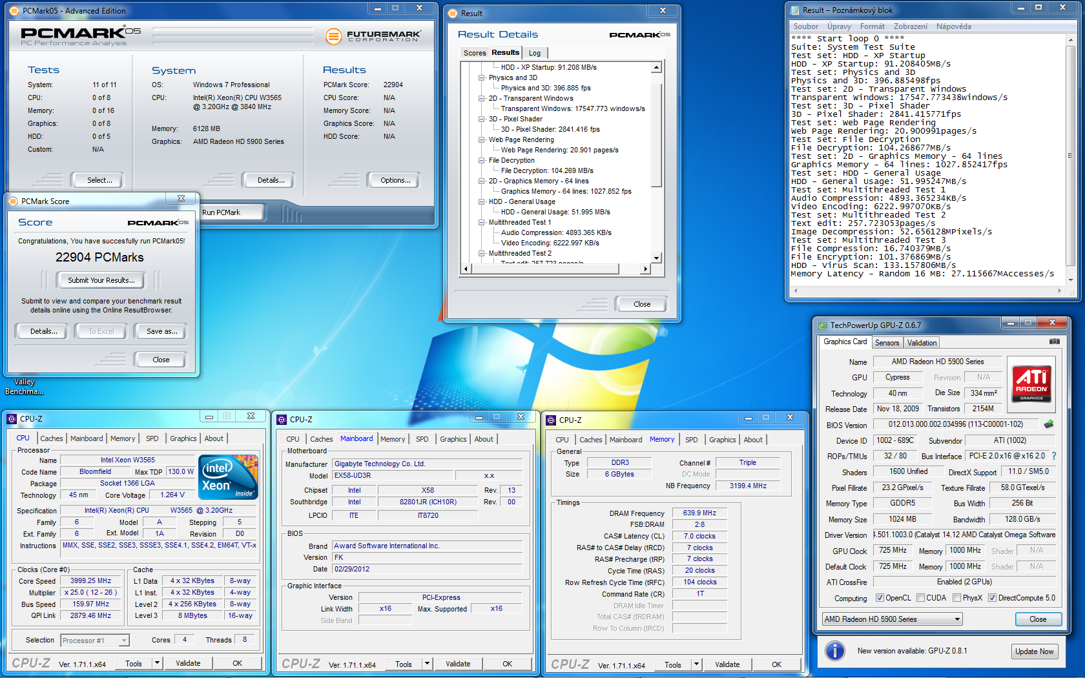This screenshot has height=678, width=1085.
Task: Click the up arrow of the Result tree scrollbar
Action: [656, 67]
